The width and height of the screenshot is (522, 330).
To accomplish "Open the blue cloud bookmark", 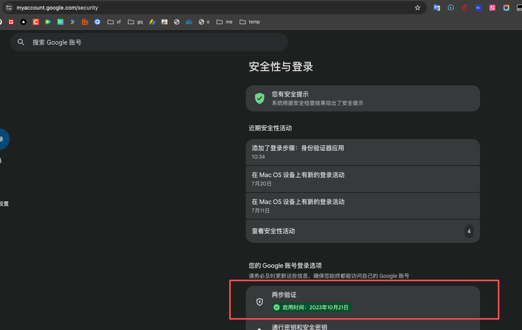I will tap(189, 22).
